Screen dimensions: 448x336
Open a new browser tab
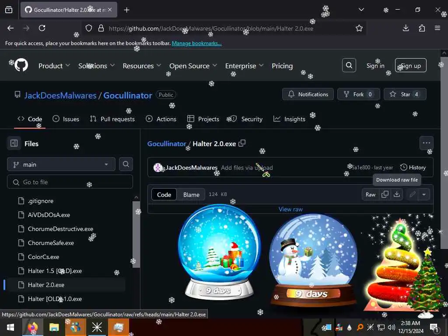(126, 10)
